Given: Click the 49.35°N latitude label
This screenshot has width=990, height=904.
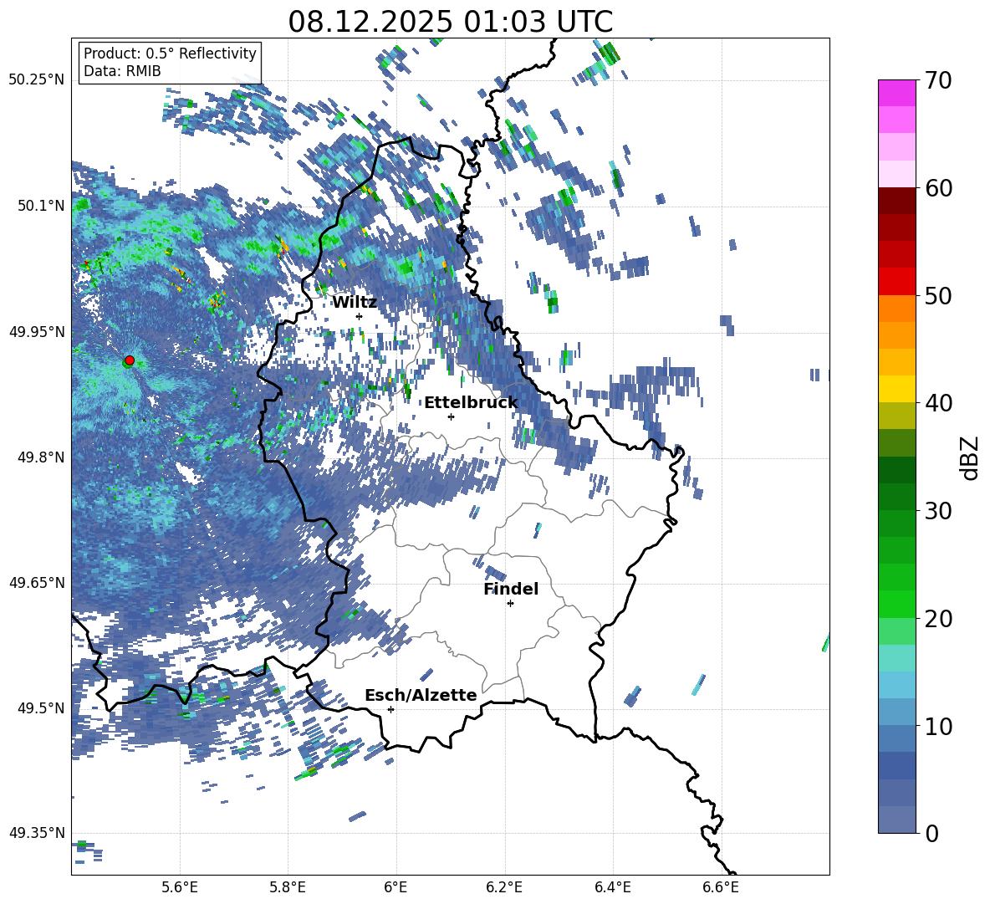Looking at the screenshot, I should click(37, 833).
